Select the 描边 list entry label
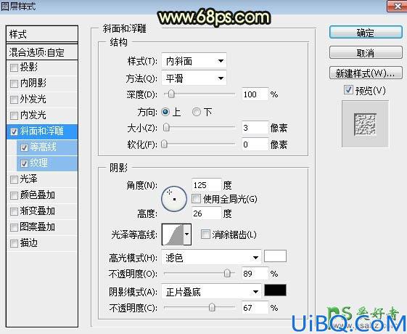 pyautogui.click(x=29, y=243)
